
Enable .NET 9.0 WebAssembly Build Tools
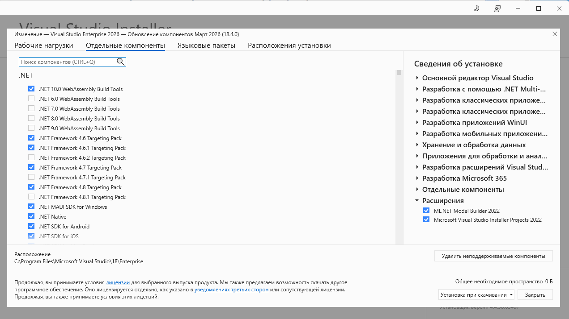[31, 128]
